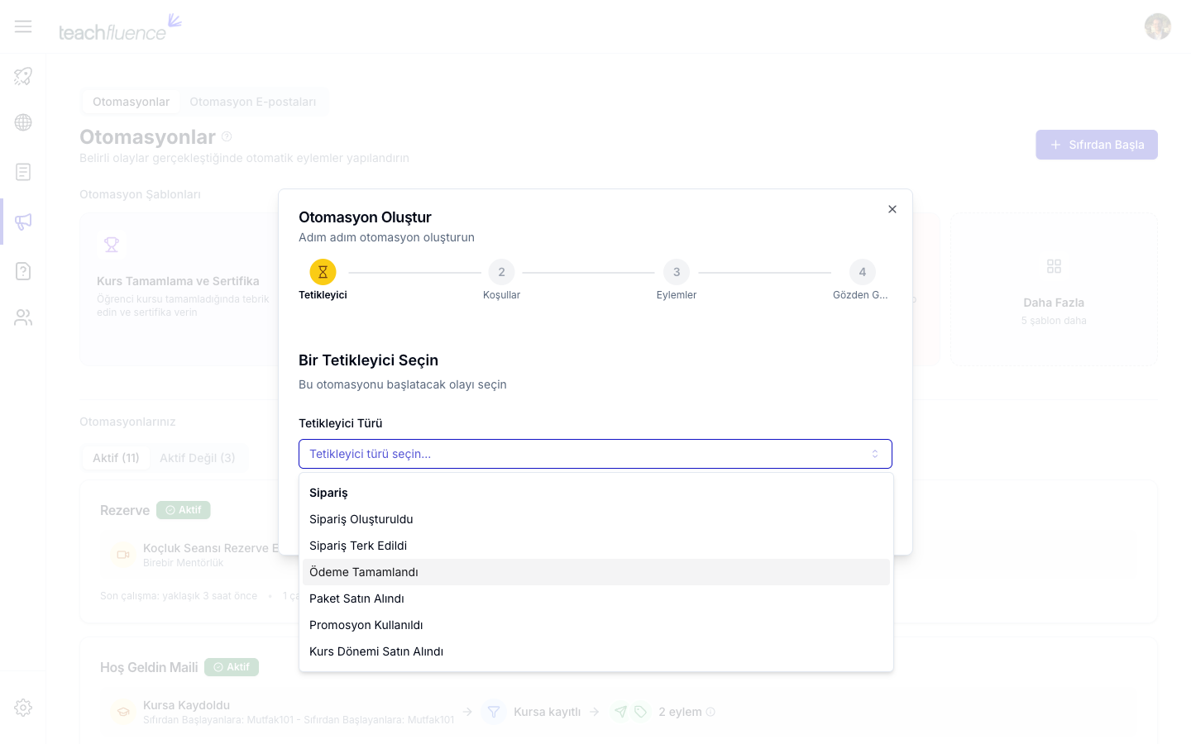Open the users icon in sidebar

point(23,317)
